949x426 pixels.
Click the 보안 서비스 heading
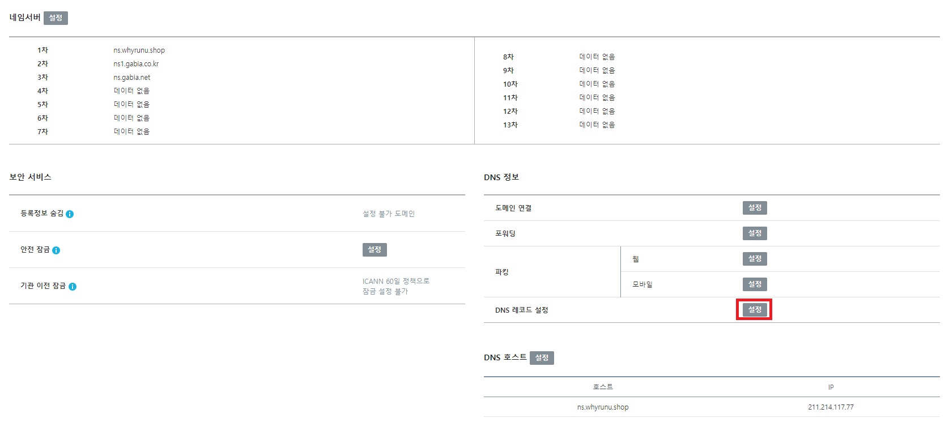(30, 177)
